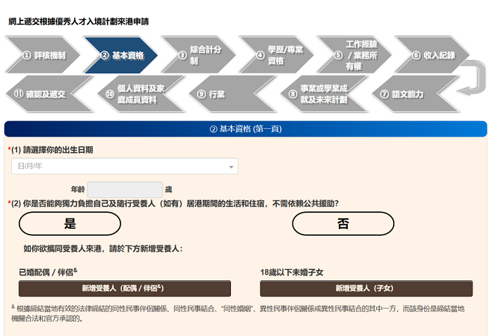
Task: Open step 7 語文能力
Action: (415, 94)
